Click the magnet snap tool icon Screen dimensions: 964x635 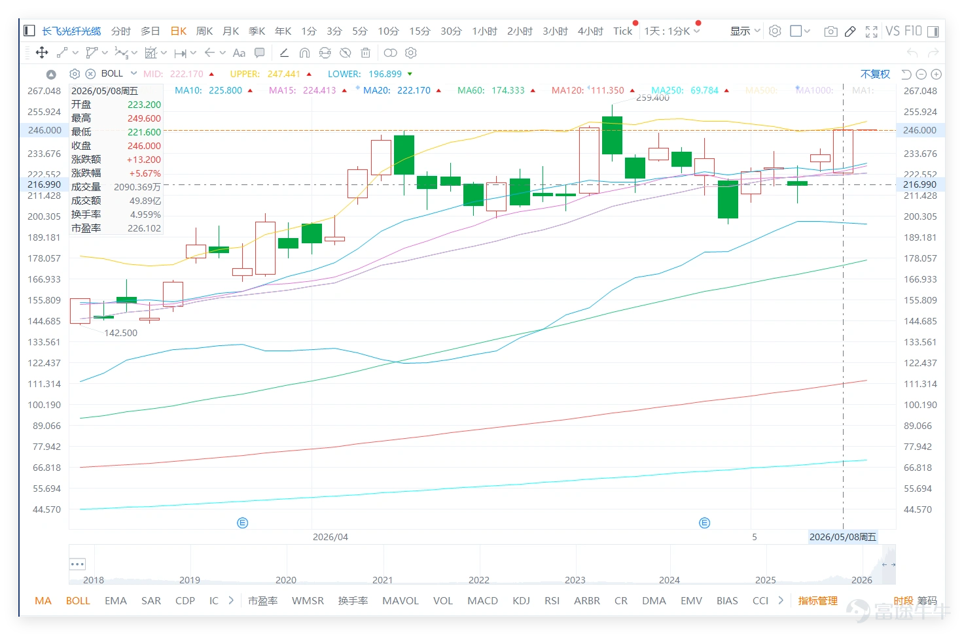(304, 53)
